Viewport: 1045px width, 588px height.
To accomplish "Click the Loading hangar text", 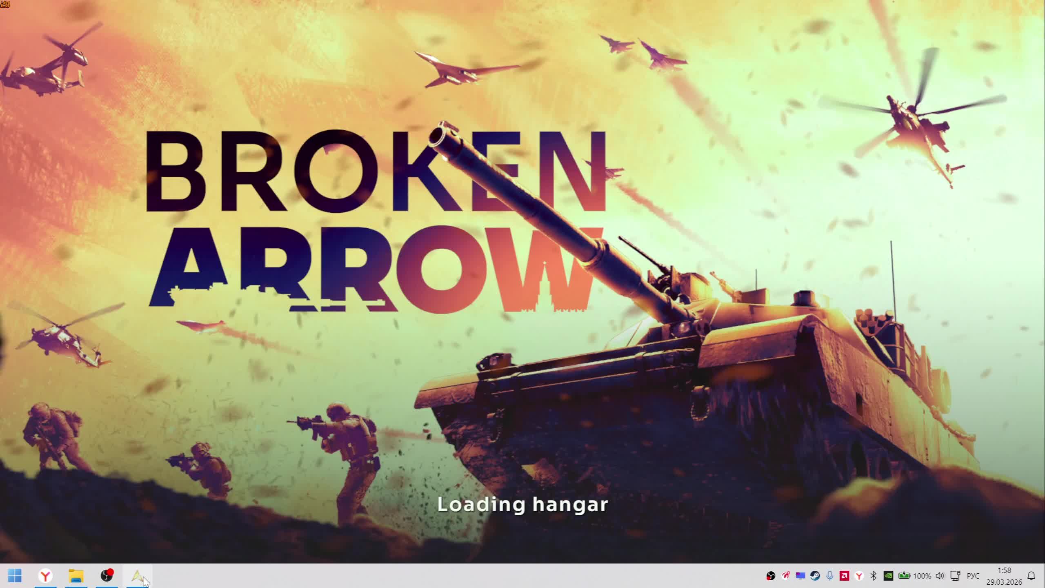I will 522,505.
